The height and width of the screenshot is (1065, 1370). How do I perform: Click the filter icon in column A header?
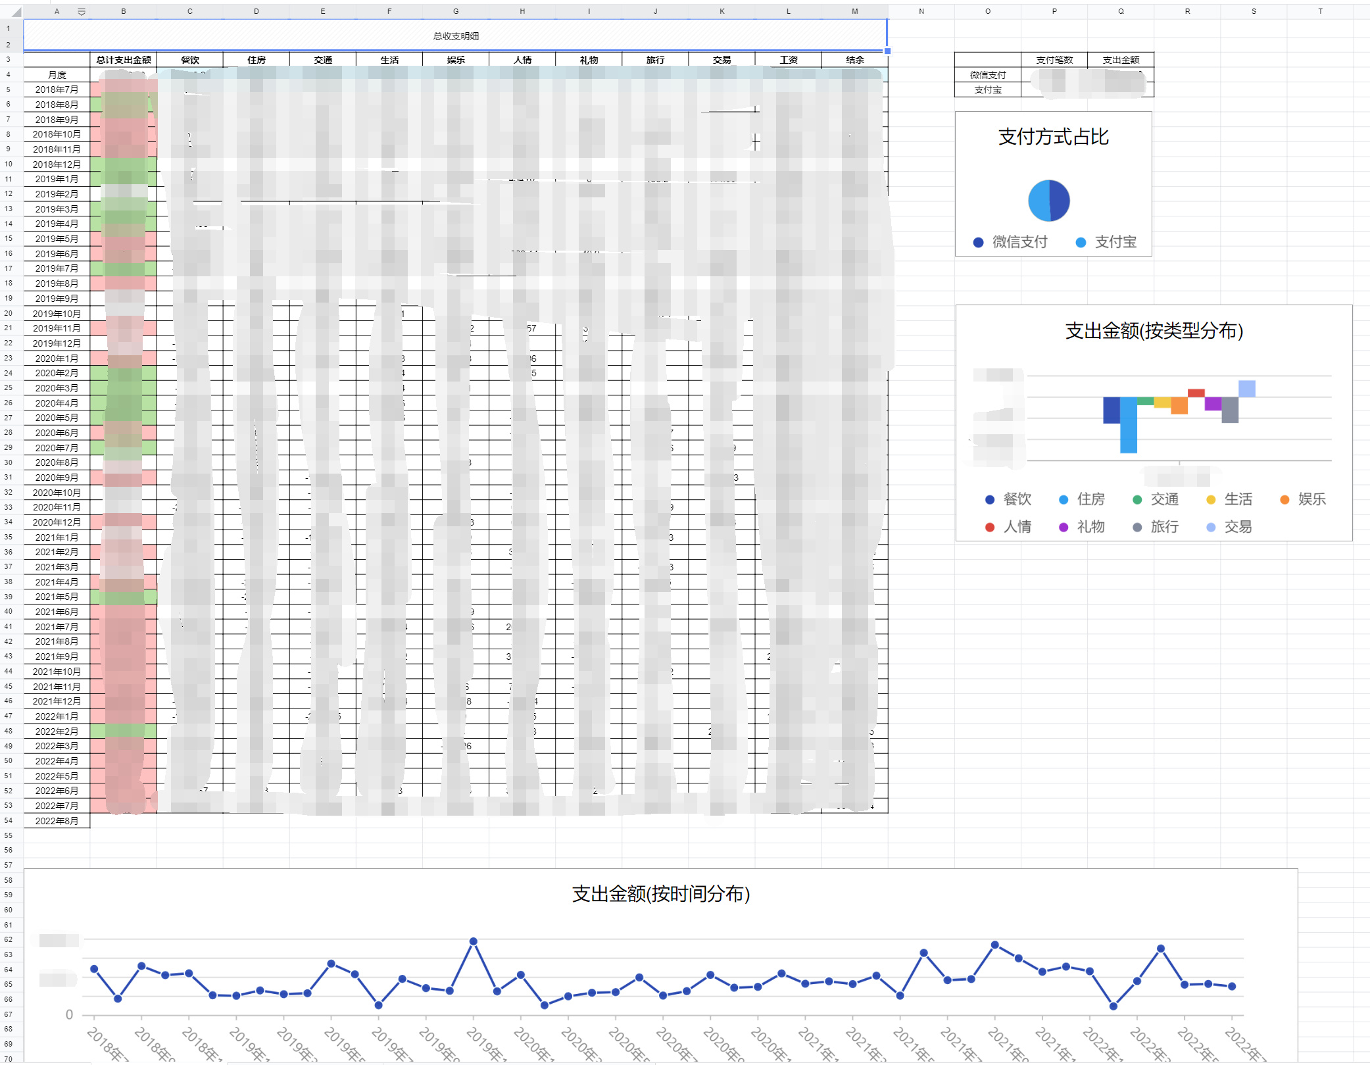tap(82, 12)
